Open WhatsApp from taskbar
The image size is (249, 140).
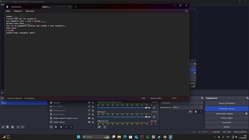148,137
